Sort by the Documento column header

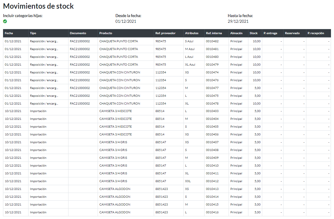[x=77, y=33]
